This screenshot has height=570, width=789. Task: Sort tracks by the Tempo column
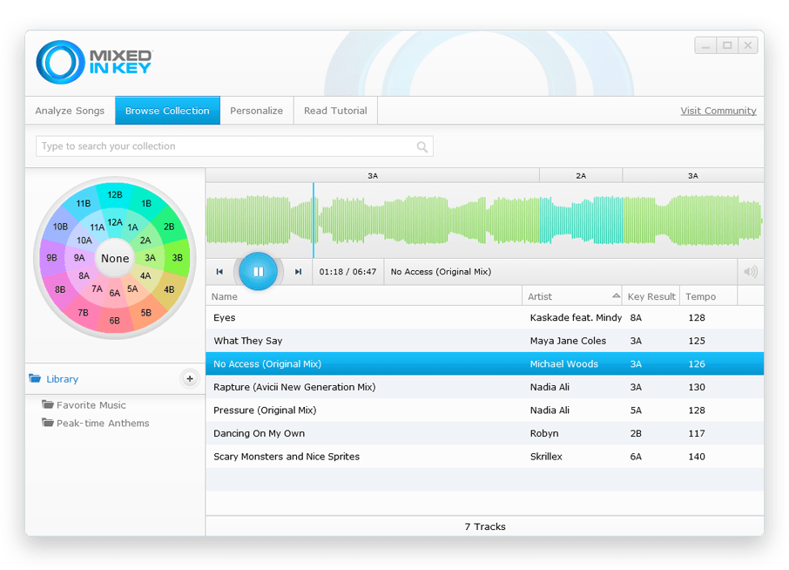click(707, 296)
